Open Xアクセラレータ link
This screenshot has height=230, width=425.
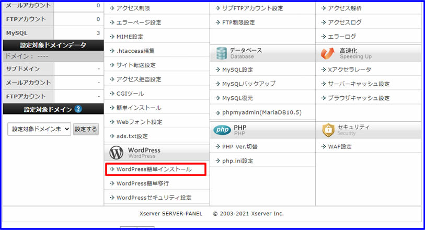coord(350,70)
